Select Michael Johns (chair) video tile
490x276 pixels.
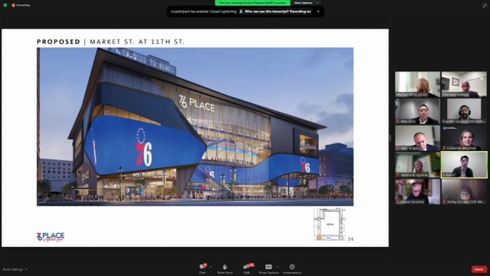(418, 84)
